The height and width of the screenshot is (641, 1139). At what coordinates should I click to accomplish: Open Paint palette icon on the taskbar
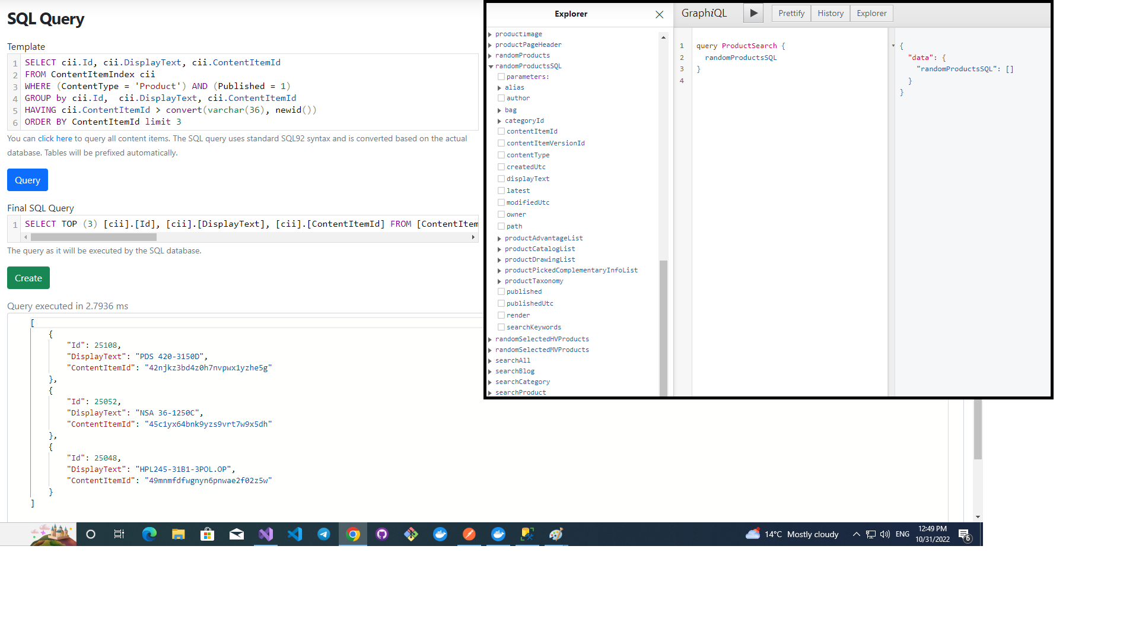click(556, 534)
